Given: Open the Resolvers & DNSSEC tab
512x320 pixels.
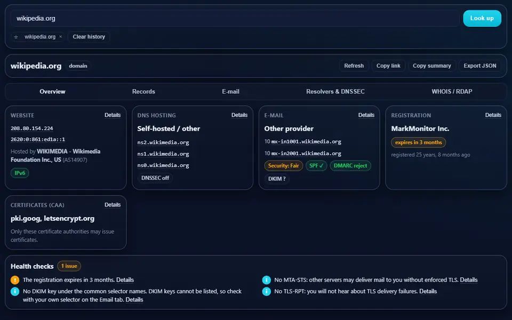Looking at the screenshot, I should point(335,91).
